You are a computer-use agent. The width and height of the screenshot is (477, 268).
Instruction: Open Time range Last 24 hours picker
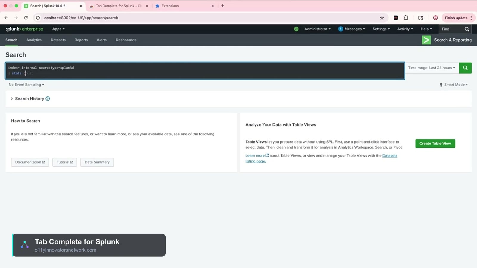(432, 68)
